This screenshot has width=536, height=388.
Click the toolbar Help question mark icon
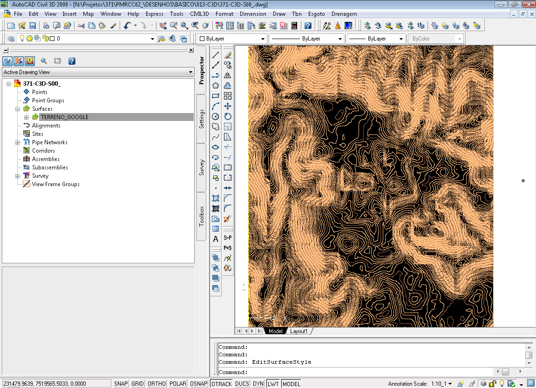coord(308,26)
